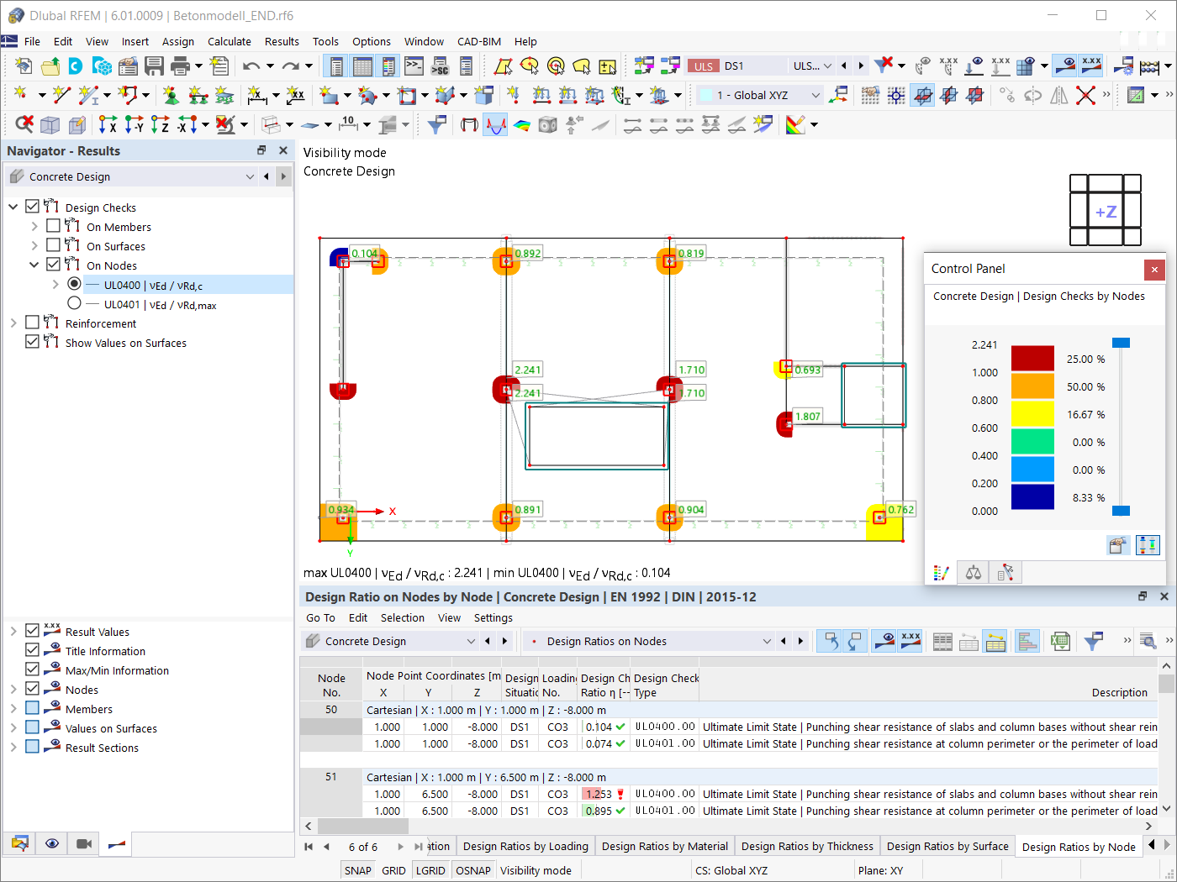Click the Excel export icon in table toolbar
The width and height of the screenshot is (1177, 882).
pyautogui.click(x=1060, y=641)
